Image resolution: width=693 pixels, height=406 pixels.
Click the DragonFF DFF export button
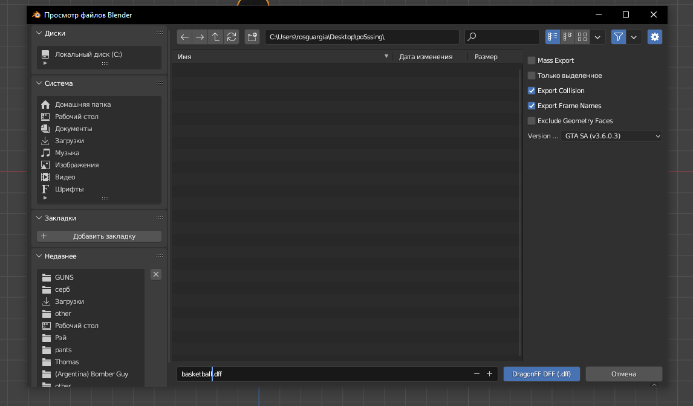click(541, 374)
